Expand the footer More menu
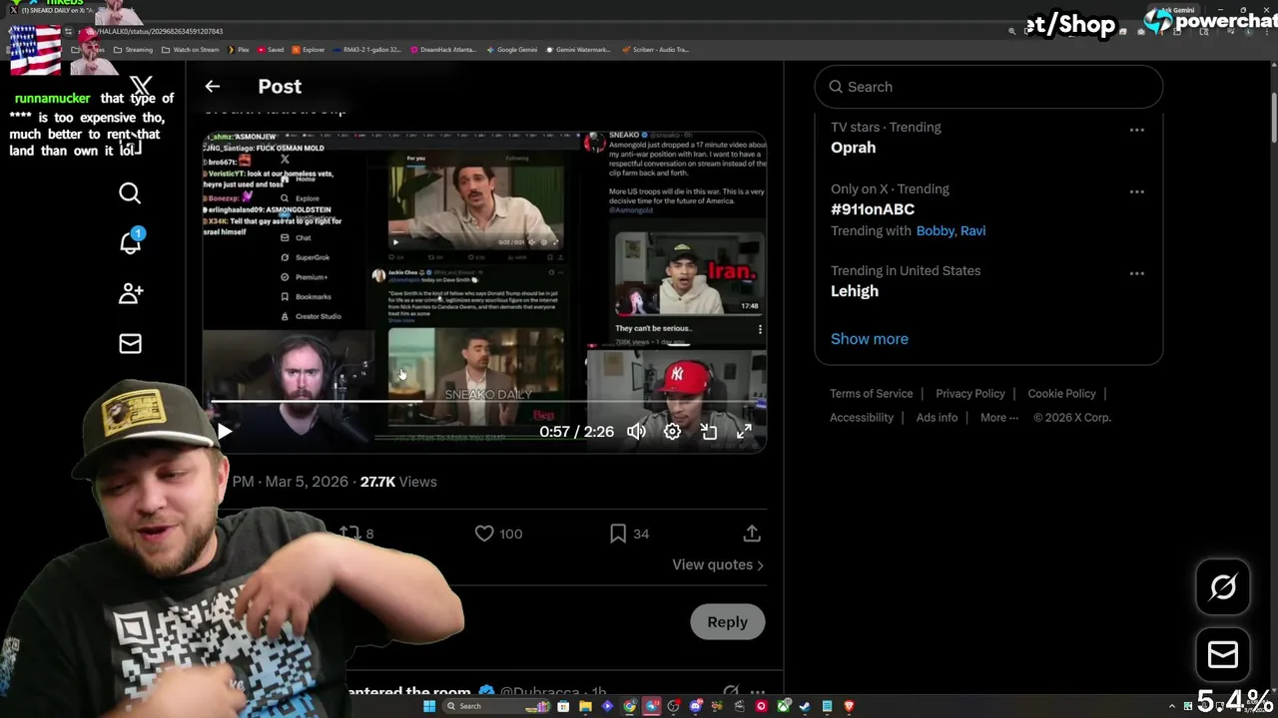Viewport: 1278px width, 718px height. 998,418
